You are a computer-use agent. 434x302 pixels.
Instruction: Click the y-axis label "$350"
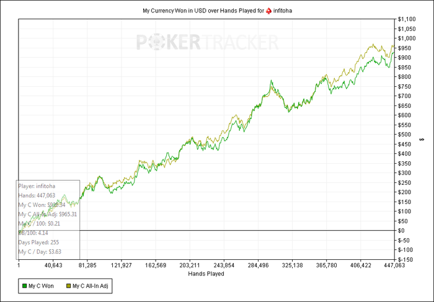click(x=404, y=163)
